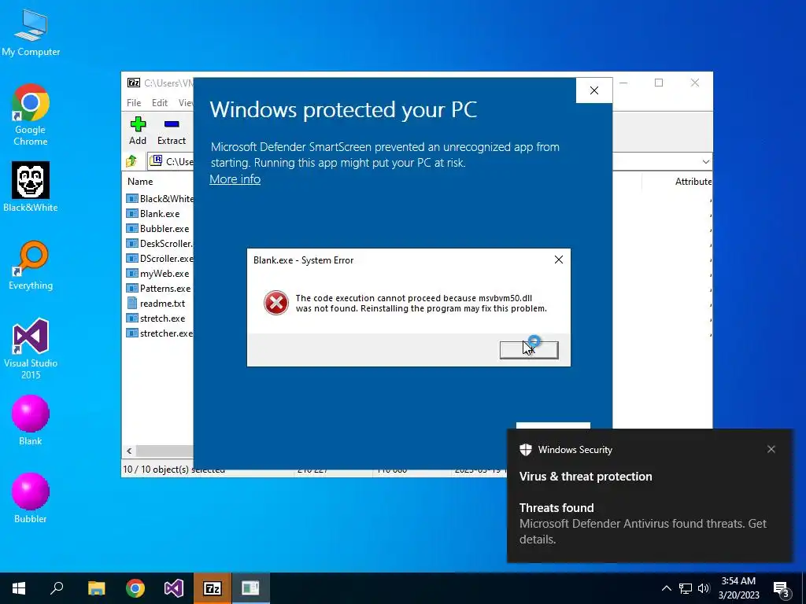Close the SmartScreen dialog
Image resolution: width=806 pixels, height=604 pixels.
(593, 90)
